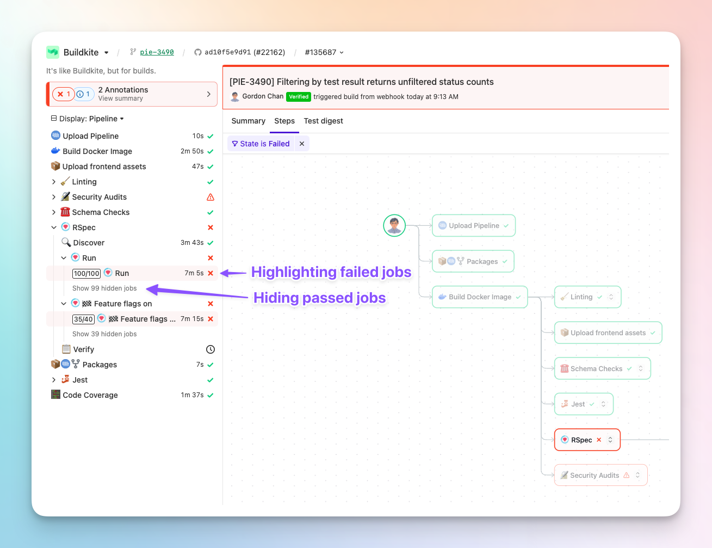Screen dimensions: 712x548
Task: Click the Jest icon in sidebar
Action: (x=65, y=379)
